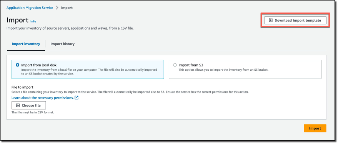Select the Import from S3 radio button
The width and height of the screenshot is (338, 144).
coord(175,65)
